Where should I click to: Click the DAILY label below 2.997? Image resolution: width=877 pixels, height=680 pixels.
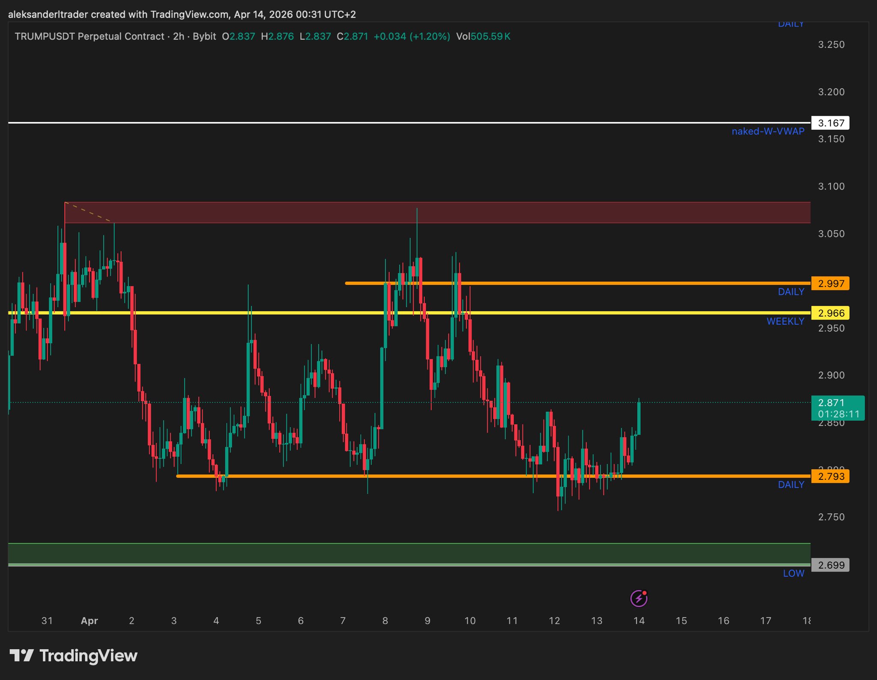click(x=791, y=292)
